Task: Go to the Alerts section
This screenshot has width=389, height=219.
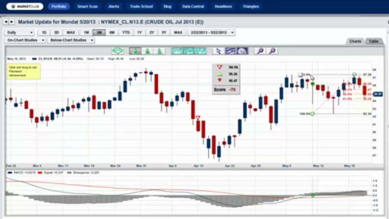Action: point(114,6)
